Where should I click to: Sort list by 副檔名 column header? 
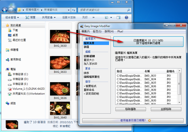[171, 71]
